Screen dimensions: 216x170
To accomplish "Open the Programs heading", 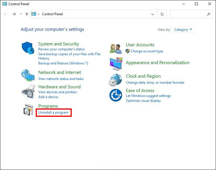I will click(48, 106).
